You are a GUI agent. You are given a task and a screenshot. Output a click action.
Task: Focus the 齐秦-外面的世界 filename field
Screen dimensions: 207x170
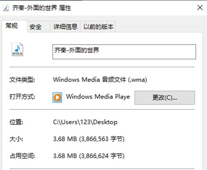coord(124,52)
